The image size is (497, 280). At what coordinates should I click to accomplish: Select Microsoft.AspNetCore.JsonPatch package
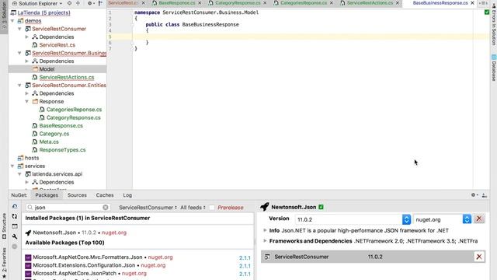(138, 273)
